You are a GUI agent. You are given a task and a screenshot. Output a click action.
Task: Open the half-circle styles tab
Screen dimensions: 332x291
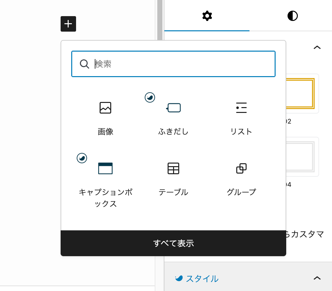(292, 16)
